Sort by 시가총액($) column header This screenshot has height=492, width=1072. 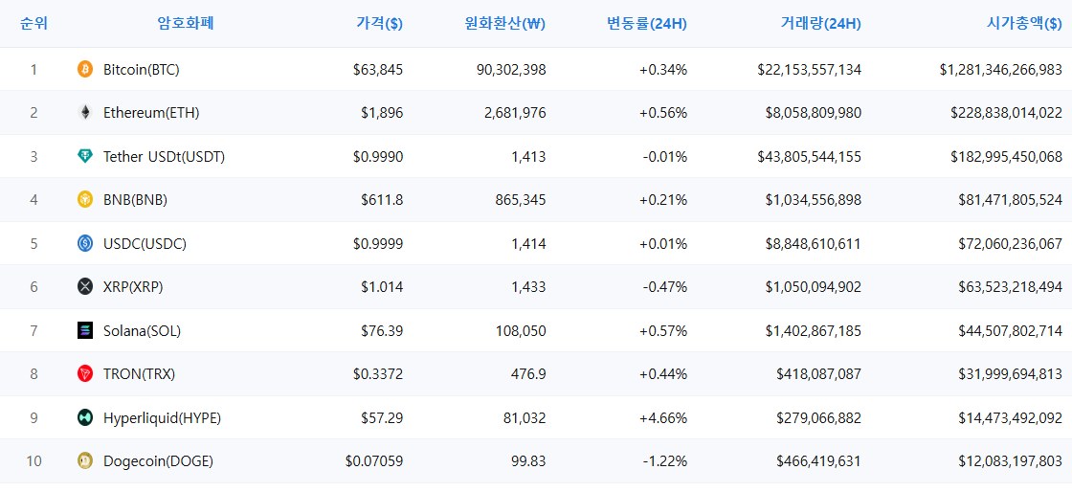click(1025, 24)
